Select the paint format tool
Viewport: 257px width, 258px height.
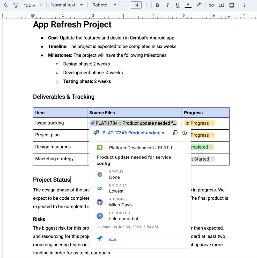[x=16, y=5]
